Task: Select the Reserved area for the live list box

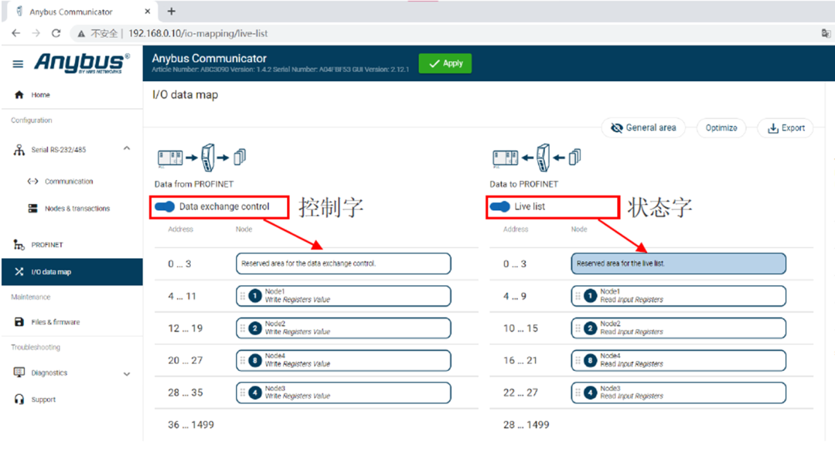Action: 678,264
